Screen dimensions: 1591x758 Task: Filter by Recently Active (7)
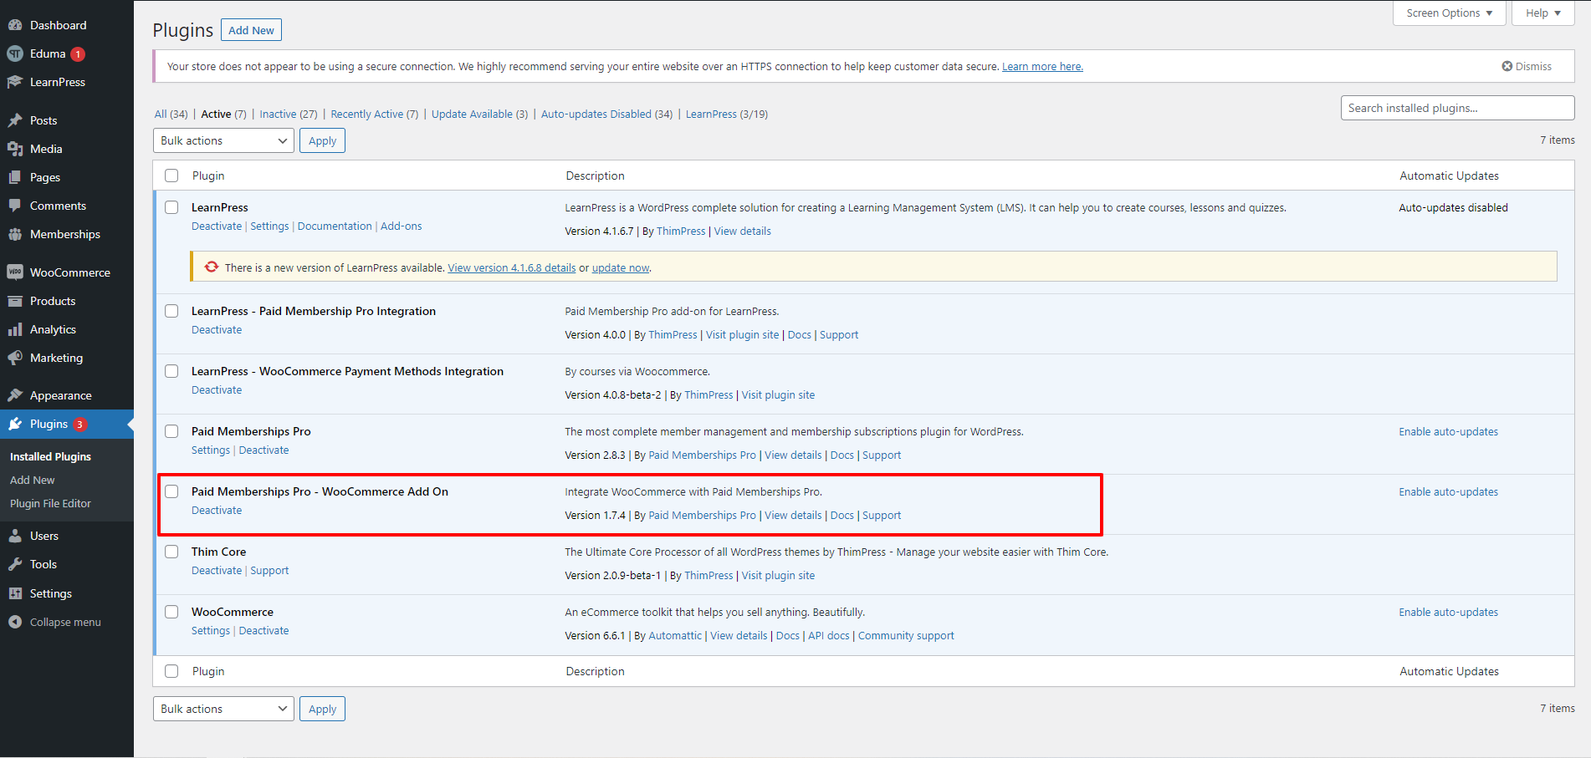click(374, 114)
